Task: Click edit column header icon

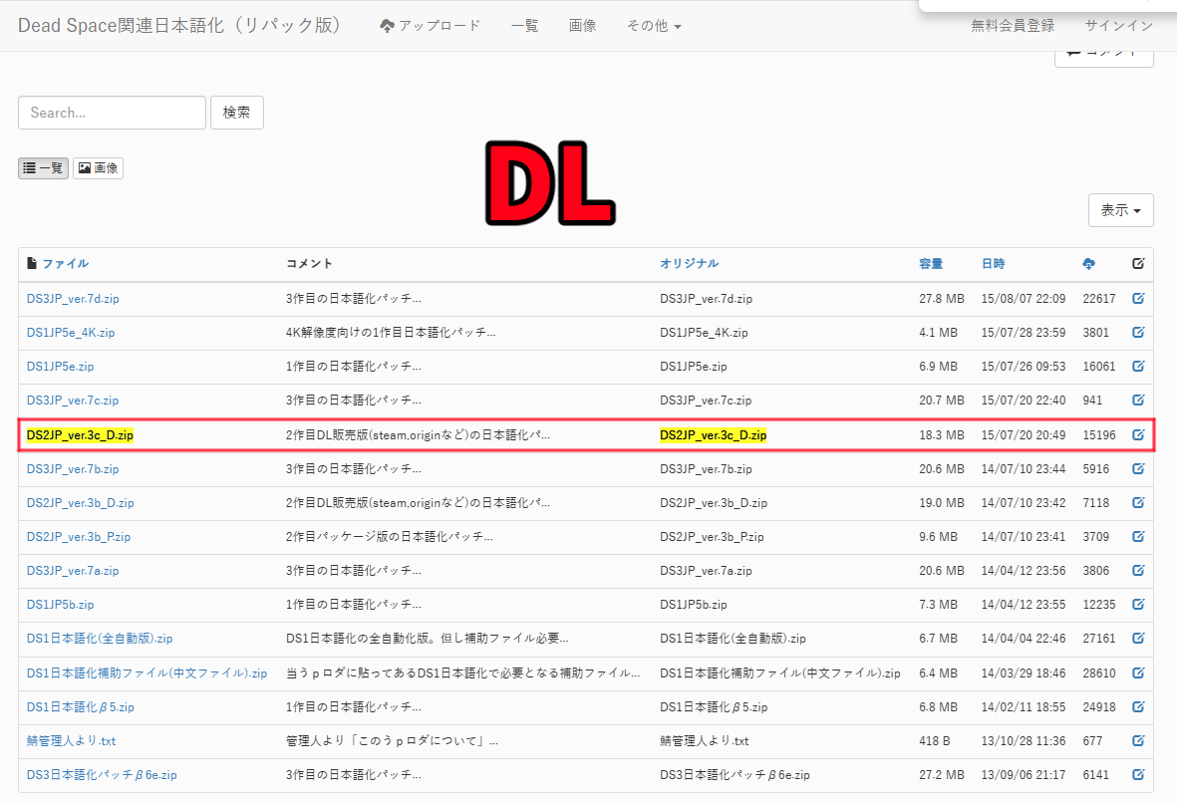Action: pyautogui.click(x=1138, y=264)
